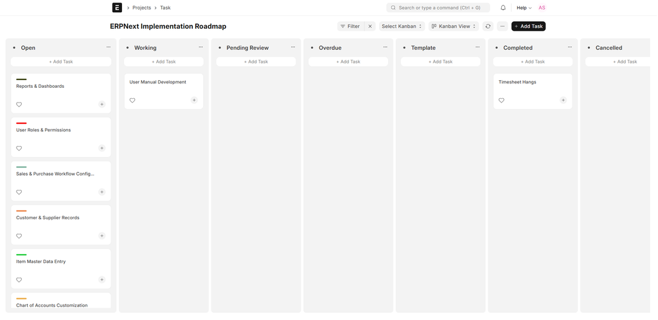The image size is (658, 320).
Task: Open the Reports & Dashboards task
Action: pos(40,87)
